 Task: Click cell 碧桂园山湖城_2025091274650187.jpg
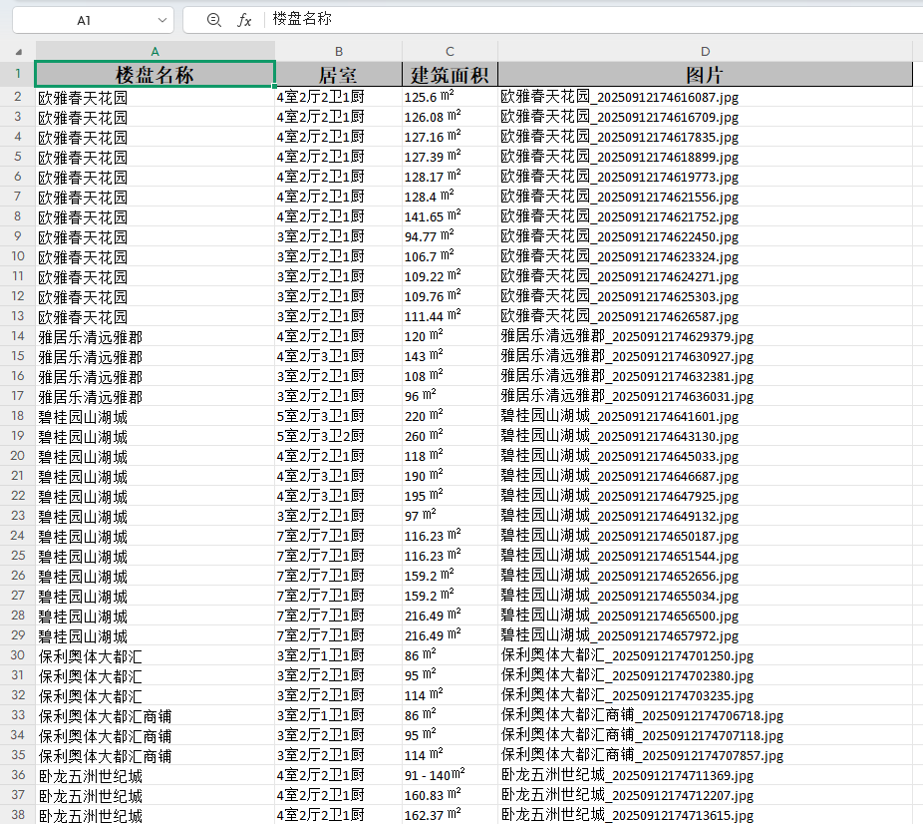(x=705, y=536)
